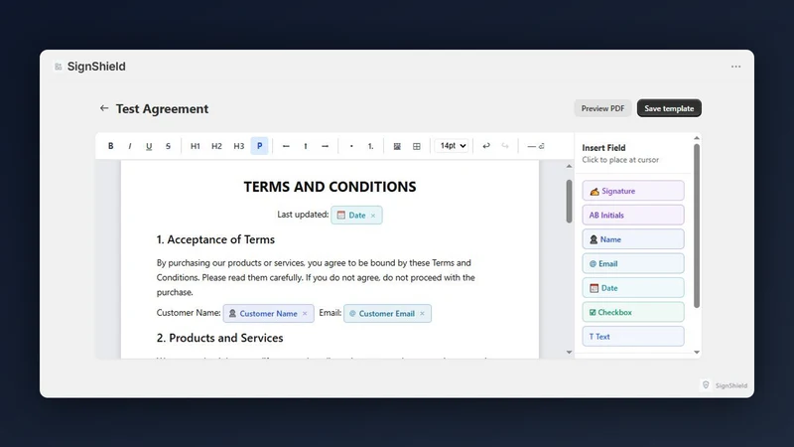794x447 pixels.
Task: Toggle italic formatting in toolbar
Action: (130, 146)
